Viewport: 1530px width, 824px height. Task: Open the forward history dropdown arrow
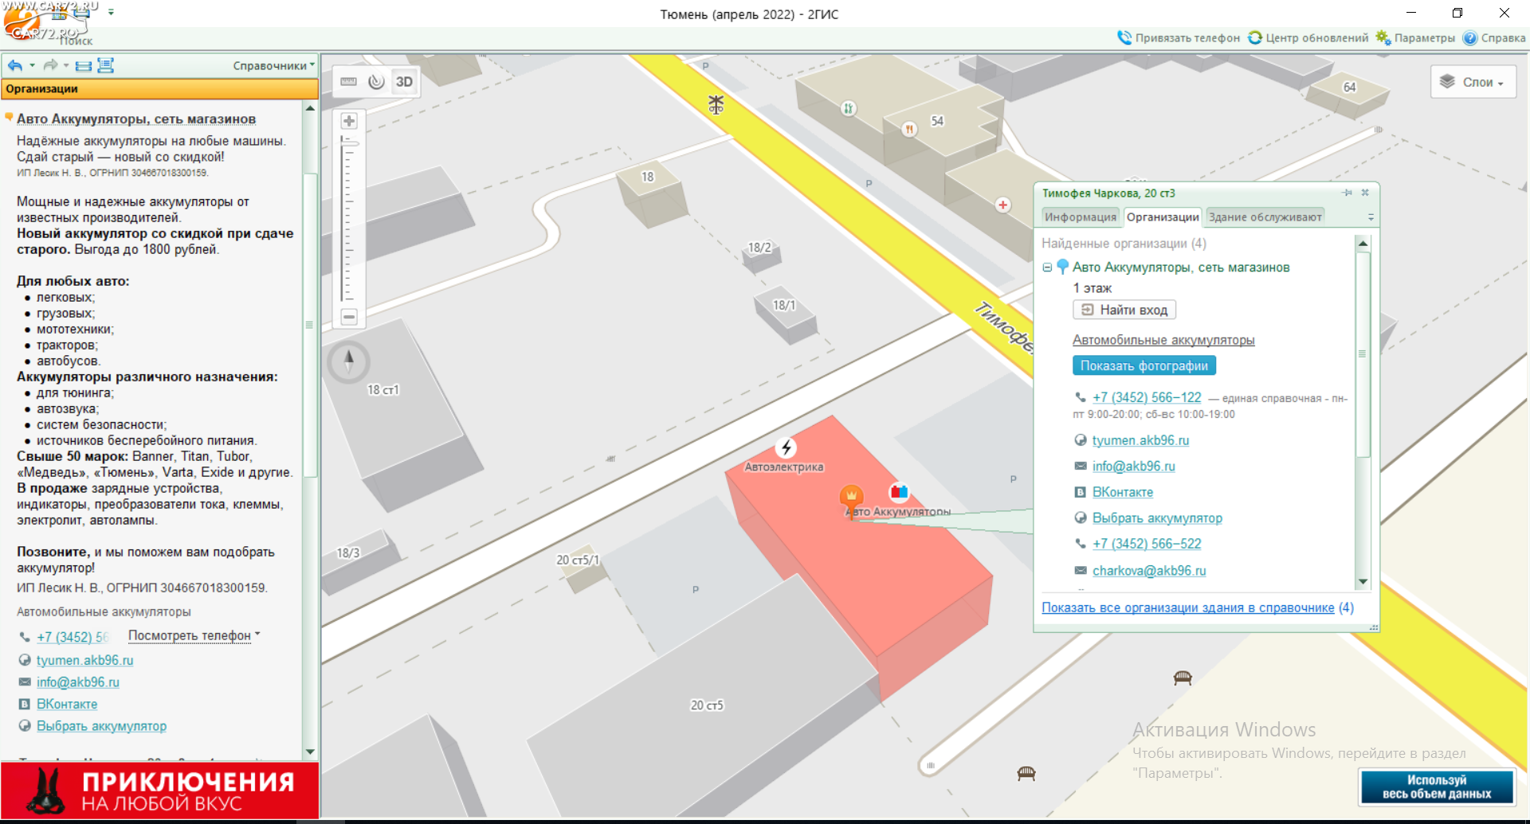tap(66, 65)
